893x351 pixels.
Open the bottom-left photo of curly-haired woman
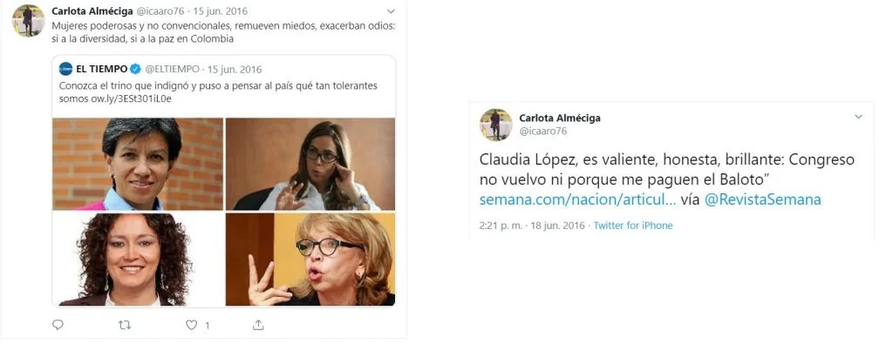[138, 260]
